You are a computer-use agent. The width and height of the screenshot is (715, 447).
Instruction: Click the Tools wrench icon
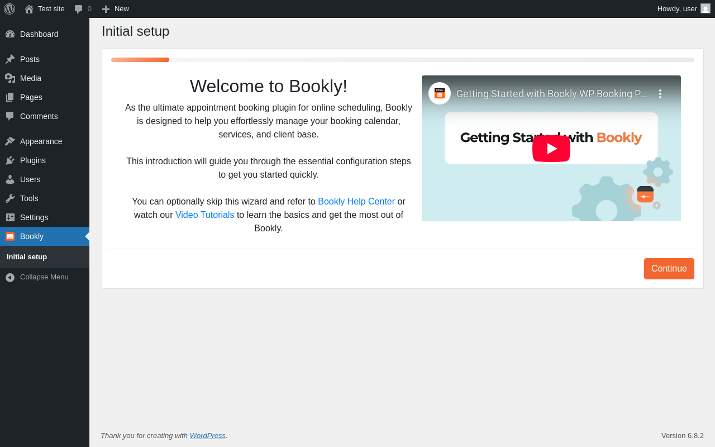point(10,198)
